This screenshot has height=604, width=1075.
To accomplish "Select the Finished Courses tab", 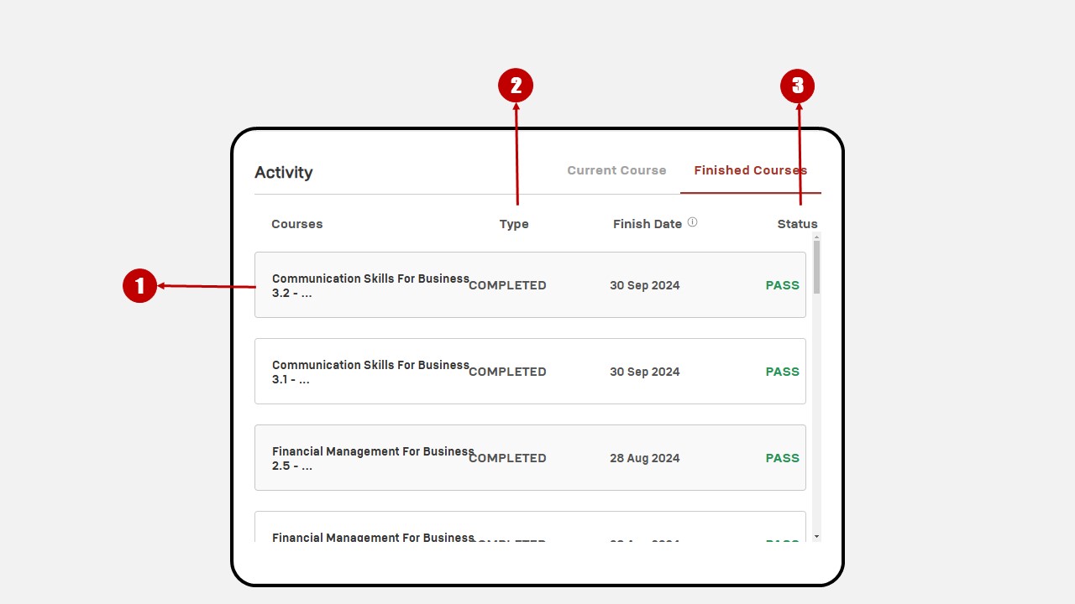I will pos(750,170).
